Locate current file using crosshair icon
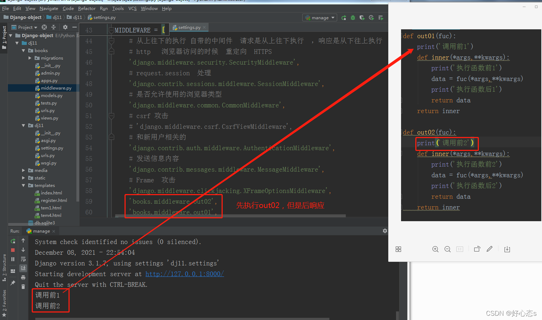This screenshot has width=542, height=320. point(44,27)
